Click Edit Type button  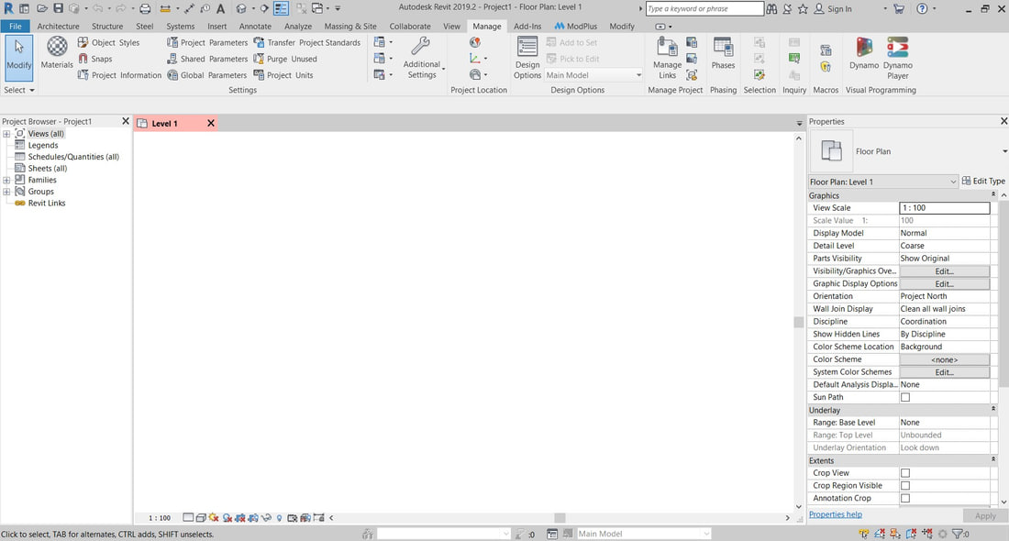tap(983, 182)
